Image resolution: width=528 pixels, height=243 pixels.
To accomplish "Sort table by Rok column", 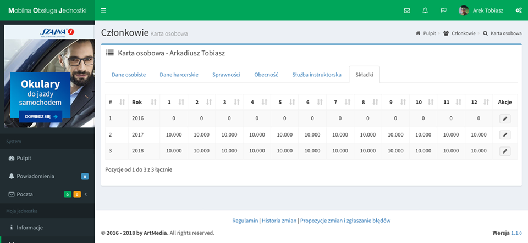I will (144, 102).
